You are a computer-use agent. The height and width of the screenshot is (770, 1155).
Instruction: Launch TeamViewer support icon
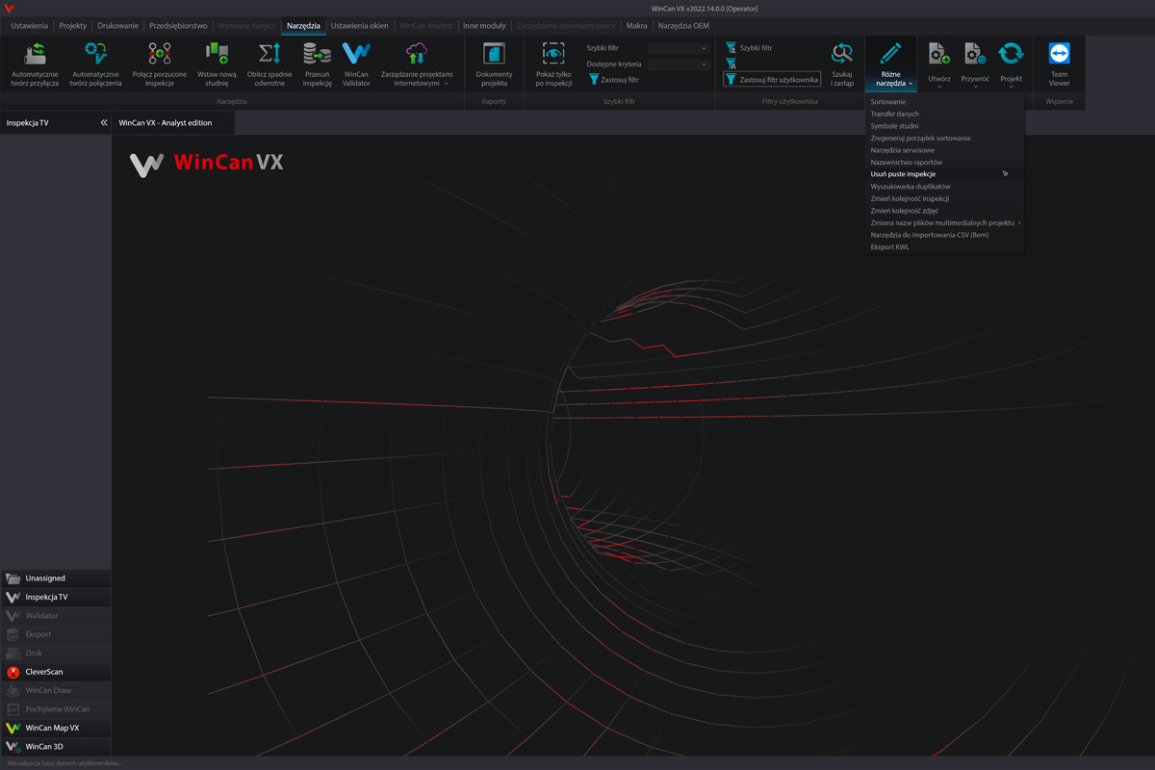click(x=1059, y=54)
